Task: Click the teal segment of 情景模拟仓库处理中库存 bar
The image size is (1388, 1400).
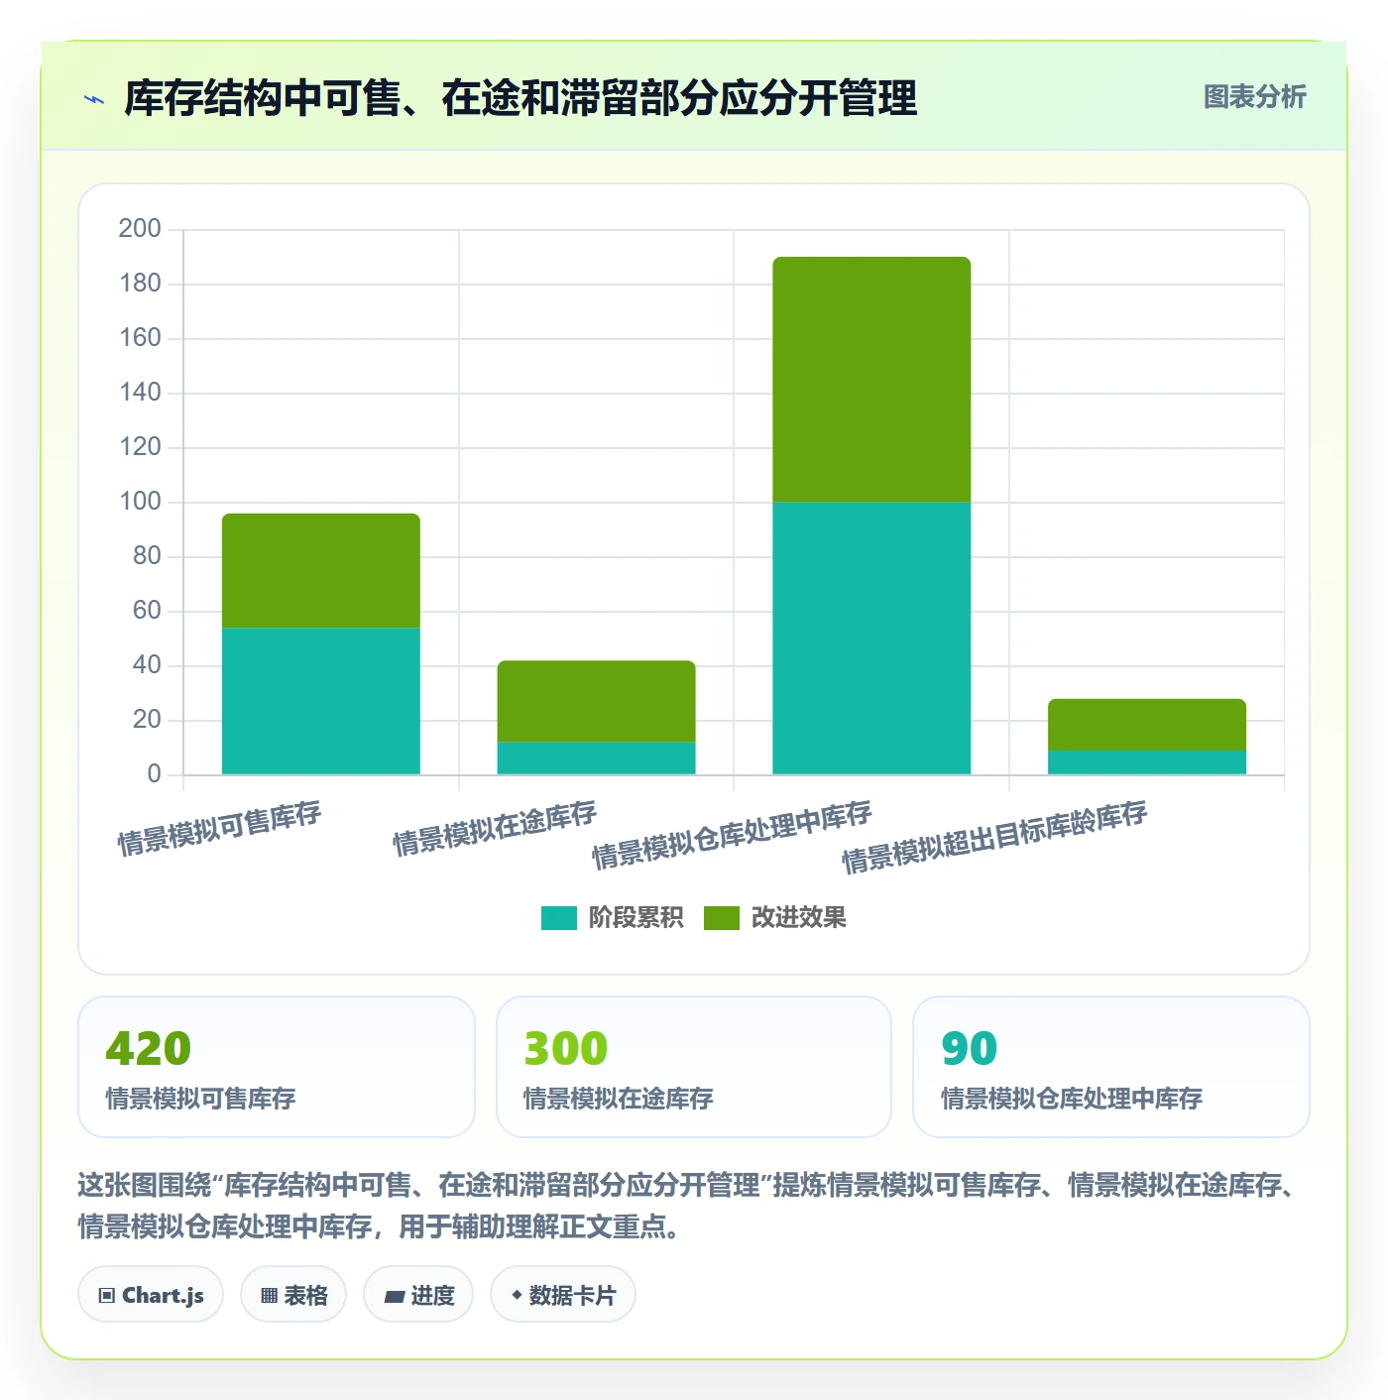Action: (x=871, y=639)
